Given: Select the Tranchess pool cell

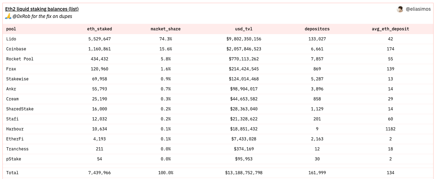Looking at the screenshot, I should pyautogui.click(x=17, y=149).
